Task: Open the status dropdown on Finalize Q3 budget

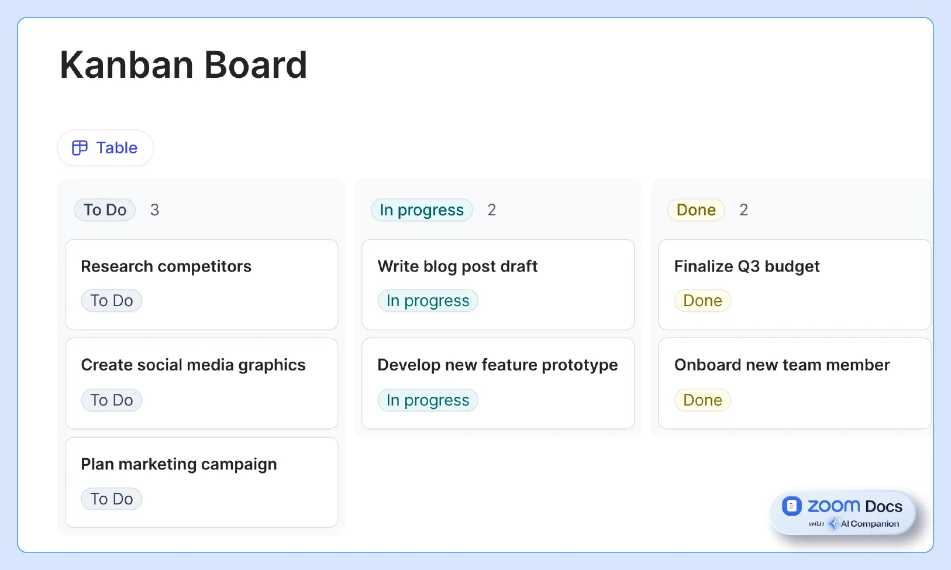Action: 702,300
